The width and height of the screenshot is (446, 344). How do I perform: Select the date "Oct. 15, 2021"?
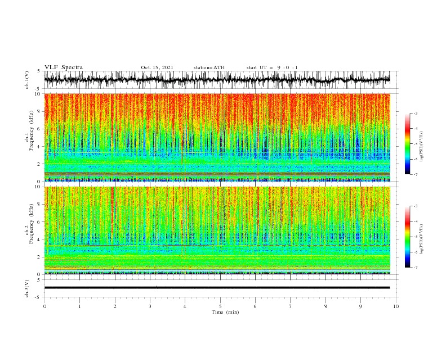[157, 67]
